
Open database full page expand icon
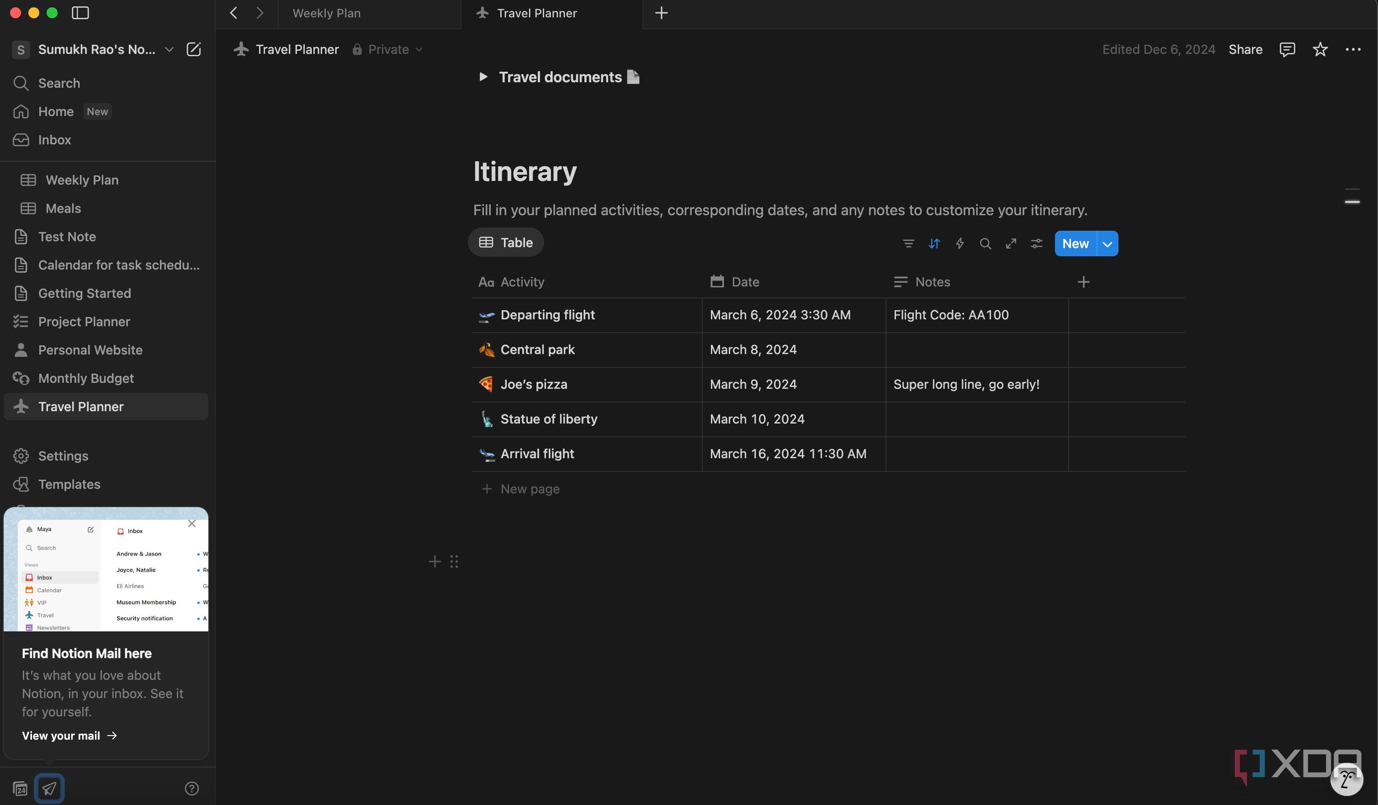coord(1011,244)
